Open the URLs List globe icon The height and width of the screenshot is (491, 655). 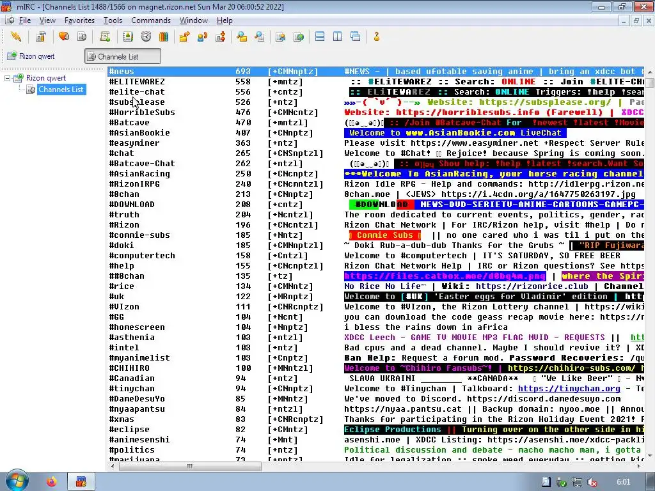[299, 36]
